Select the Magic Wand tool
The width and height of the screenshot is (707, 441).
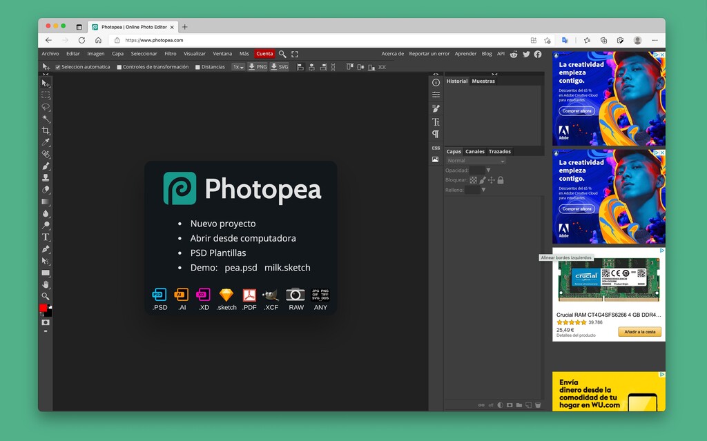[x=46, y=119]
